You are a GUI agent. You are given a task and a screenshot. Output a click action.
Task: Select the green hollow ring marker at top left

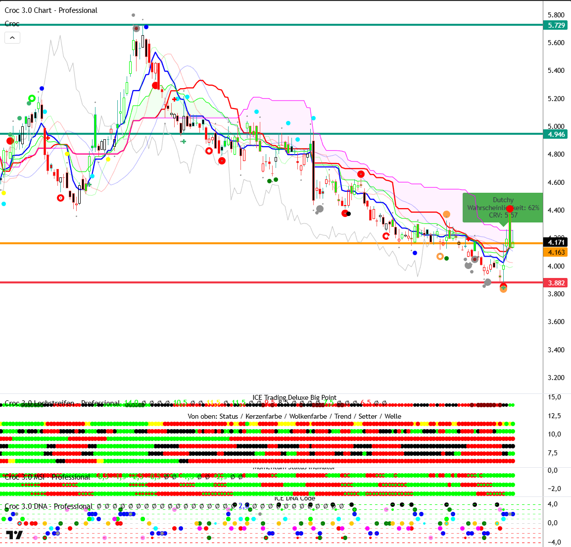pos(32,98)
